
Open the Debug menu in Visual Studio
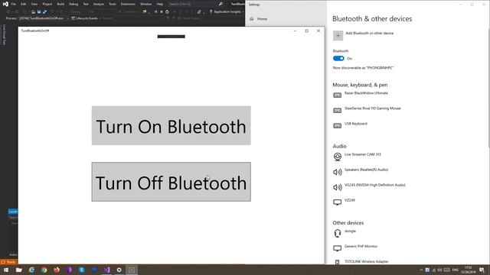(73, 4)
